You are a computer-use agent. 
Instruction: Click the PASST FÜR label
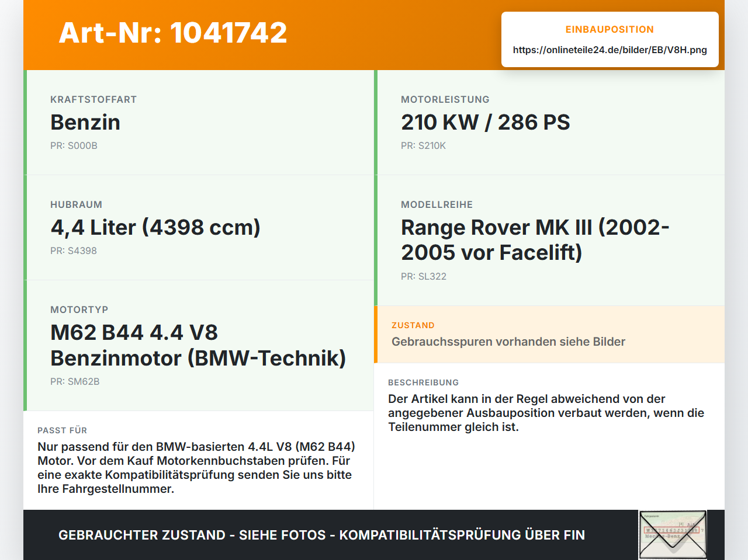click(62, 430)
